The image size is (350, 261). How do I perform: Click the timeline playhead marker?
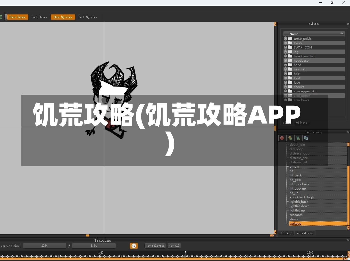[186, 254]
